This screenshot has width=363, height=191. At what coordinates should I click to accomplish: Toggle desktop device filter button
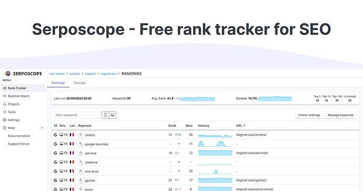pos(113,115)
